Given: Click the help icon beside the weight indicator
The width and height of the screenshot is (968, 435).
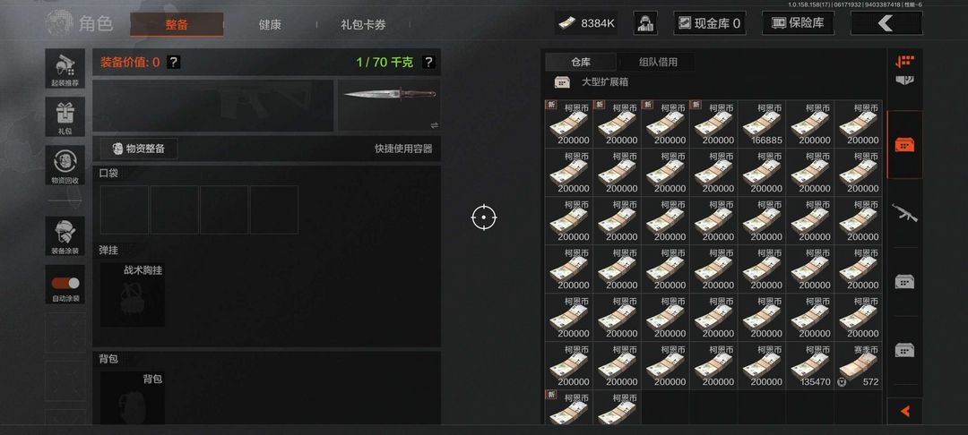Looking at the screenshot, I should click(428, 62).
